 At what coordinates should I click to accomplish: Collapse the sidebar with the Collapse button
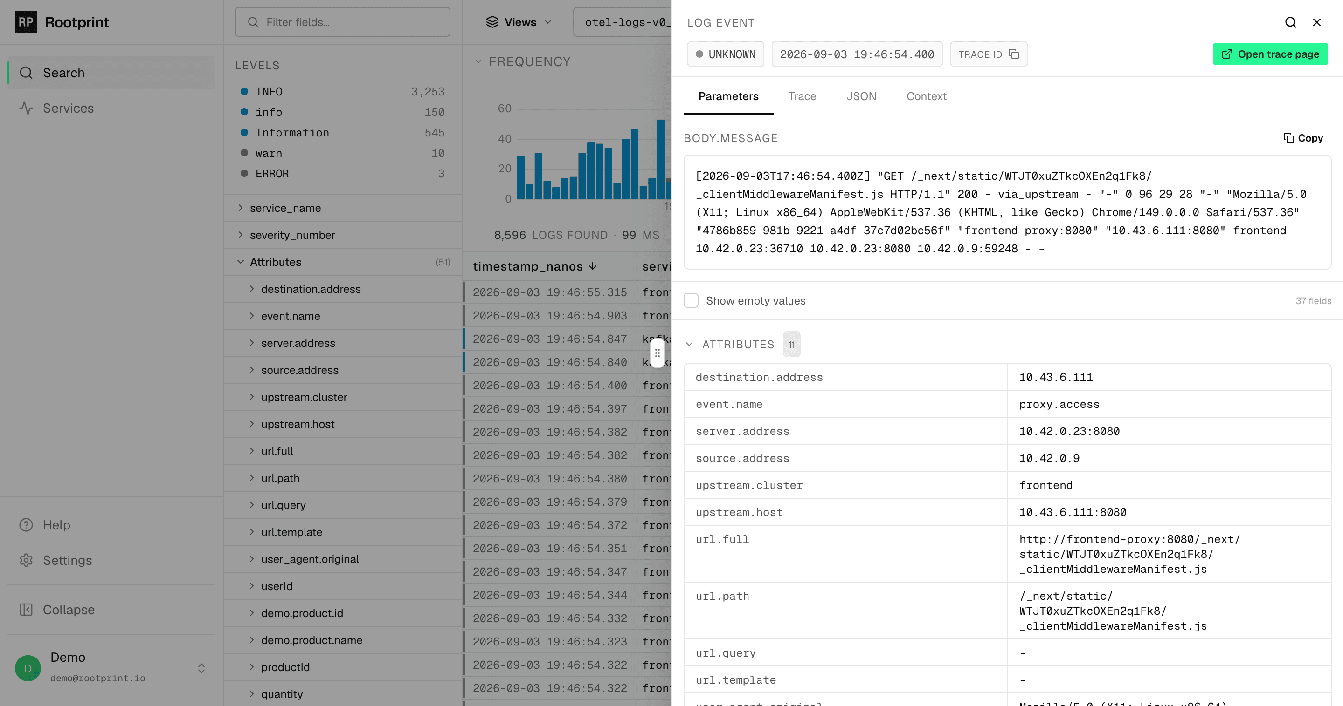(111, 610)
